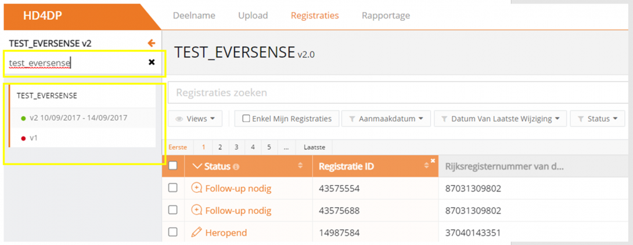Screen dimensions: 633x245
Task: Go to the Laatste page
Action: (x=314, y=147)
